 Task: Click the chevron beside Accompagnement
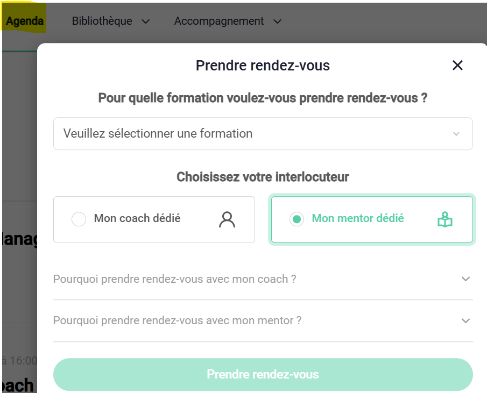277,22
